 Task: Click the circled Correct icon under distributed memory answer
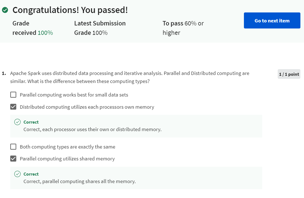pyautogui.click(x=17, y=122)
